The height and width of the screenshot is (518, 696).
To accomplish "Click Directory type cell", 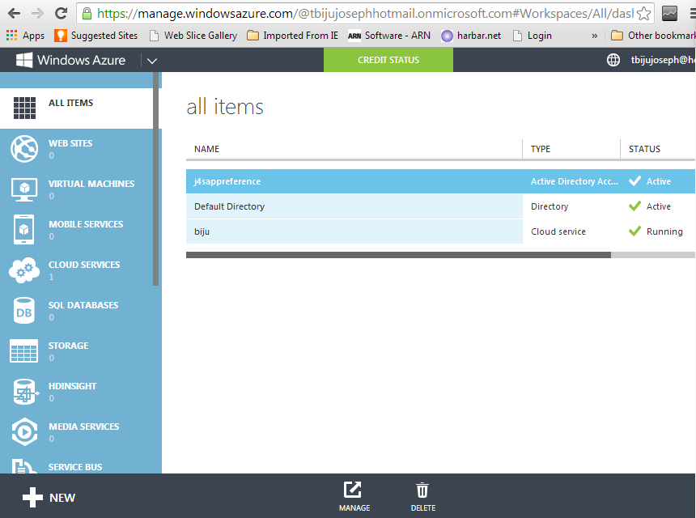I will point(550,206).
